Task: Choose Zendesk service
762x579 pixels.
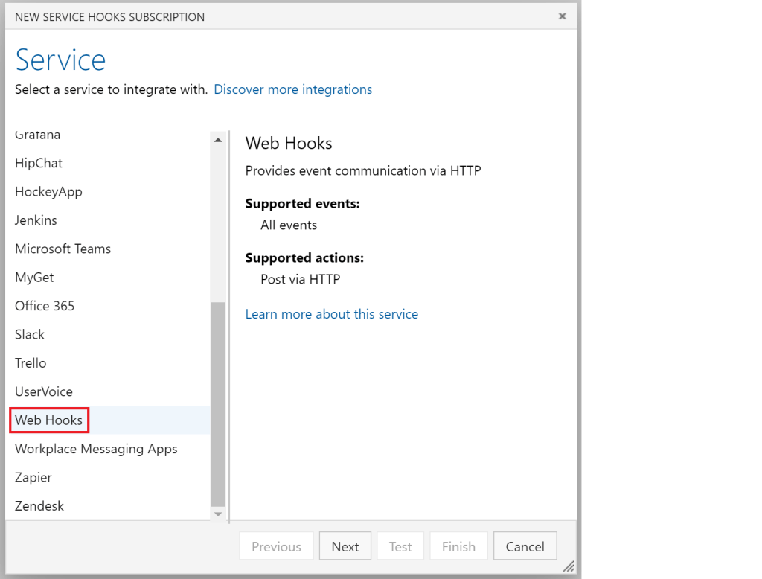Action: (x=39, y=506)
